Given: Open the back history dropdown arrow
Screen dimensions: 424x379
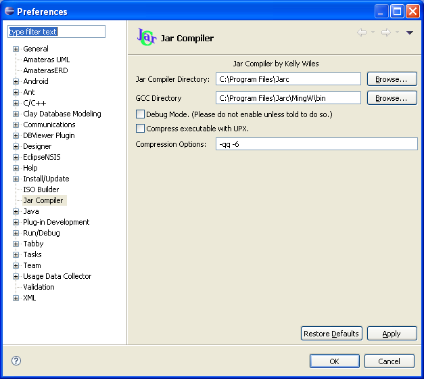Looking at the screenshot, I should tap(373, 32).
